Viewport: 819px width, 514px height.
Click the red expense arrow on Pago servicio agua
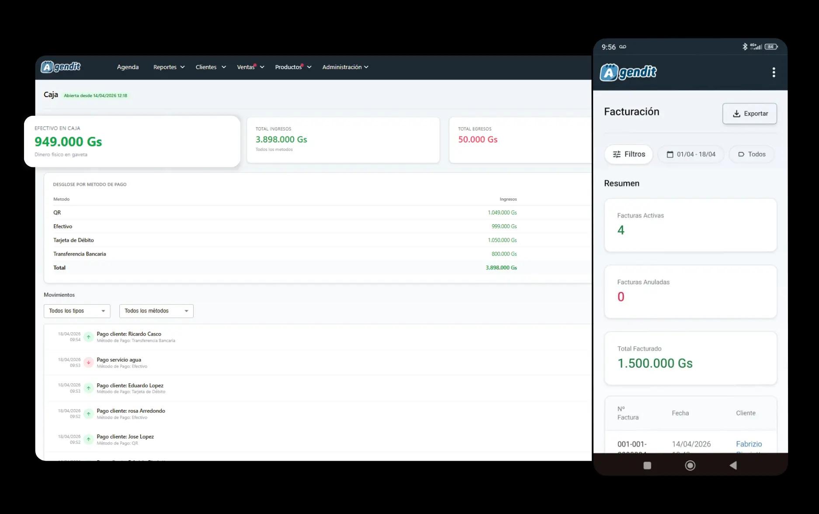click(x=89, y=362)
